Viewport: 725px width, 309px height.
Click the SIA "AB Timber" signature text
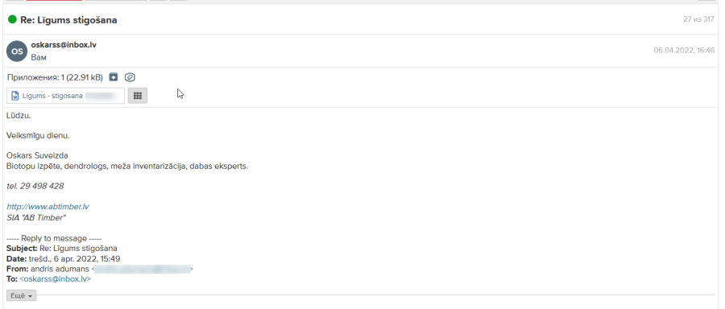36,217
